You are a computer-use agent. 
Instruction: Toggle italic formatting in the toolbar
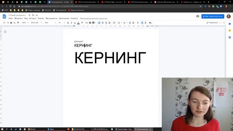71,23
